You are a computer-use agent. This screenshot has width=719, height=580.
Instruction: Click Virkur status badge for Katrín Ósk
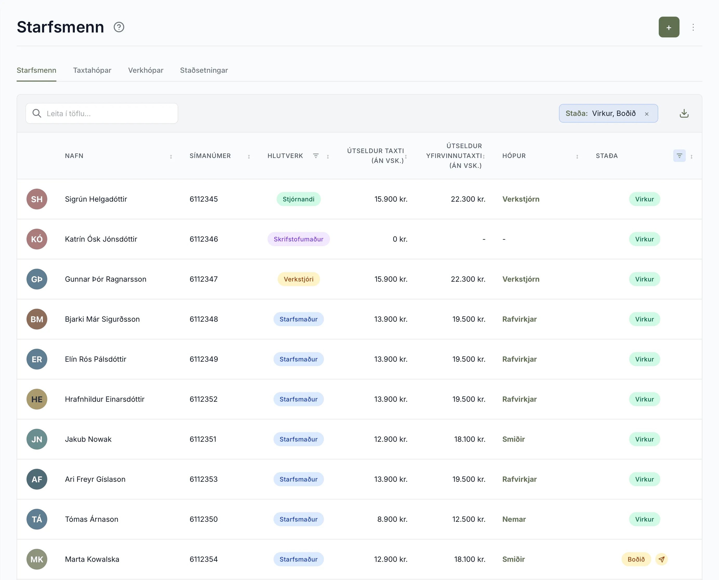[644, 239]
